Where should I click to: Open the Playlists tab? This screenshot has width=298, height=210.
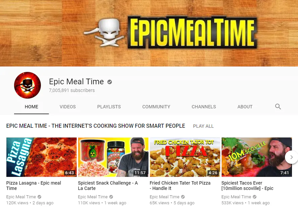109,107
